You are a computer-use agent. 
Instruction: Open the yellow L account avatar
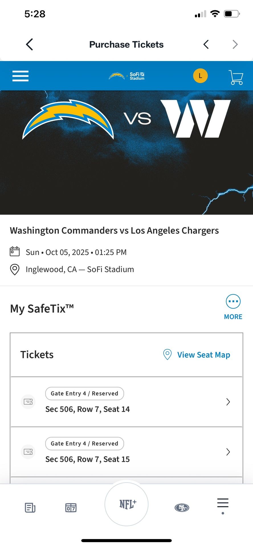(200, 76)
